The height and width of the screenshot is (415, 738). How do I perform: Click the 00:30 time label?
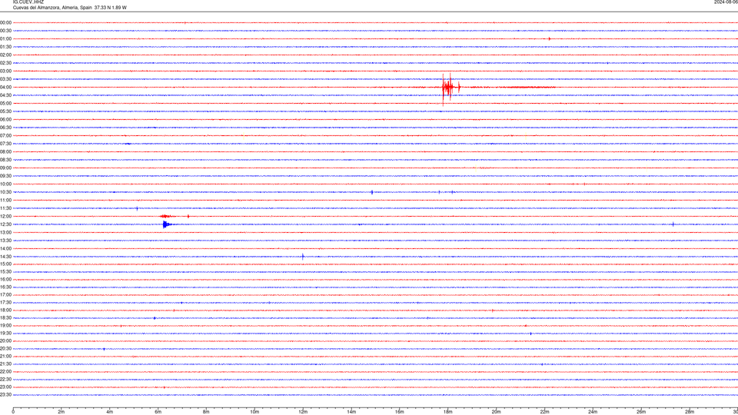pos(5,31)
